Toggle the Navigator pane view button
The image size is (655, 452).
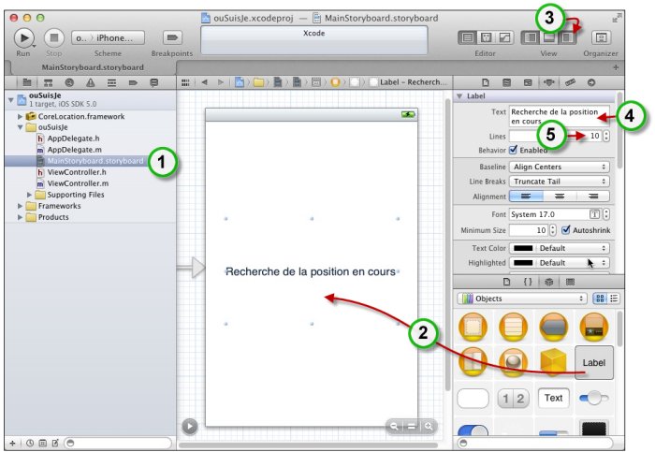pos(531,38)
